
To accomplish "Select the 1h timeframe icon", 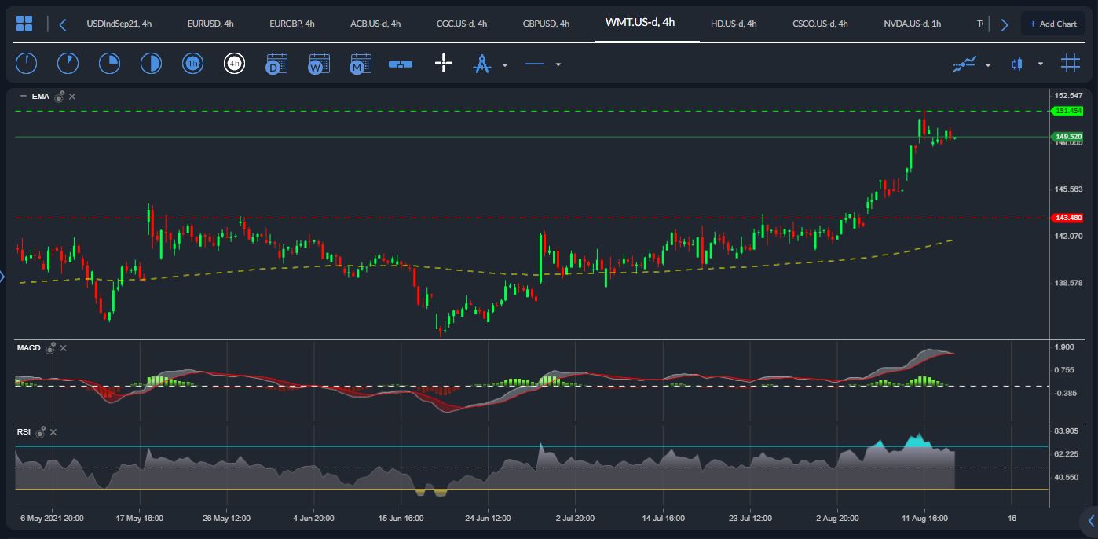I will (x=192, y=64).
